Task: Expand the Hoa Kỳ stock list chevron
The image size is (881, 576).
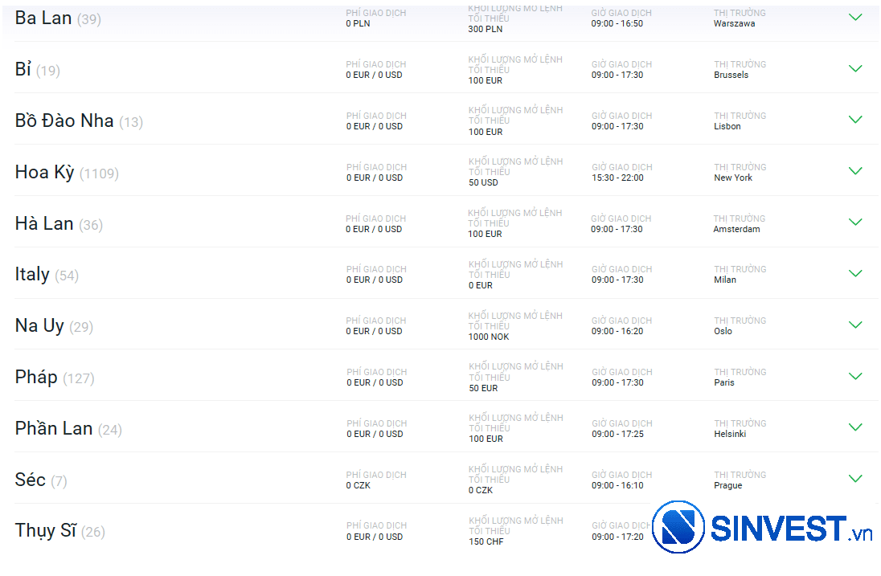Action: tap(855, 170)
